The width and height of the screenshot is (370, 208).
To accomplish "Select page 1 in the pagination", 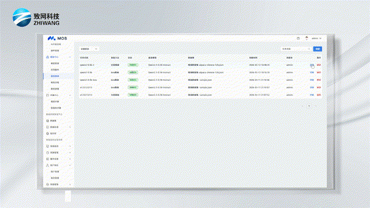I will tap(309, 106).
